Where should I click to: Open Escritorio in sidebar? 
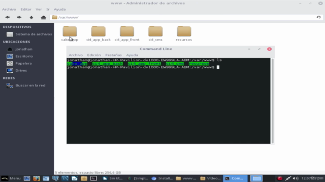(x=20, y=56)
